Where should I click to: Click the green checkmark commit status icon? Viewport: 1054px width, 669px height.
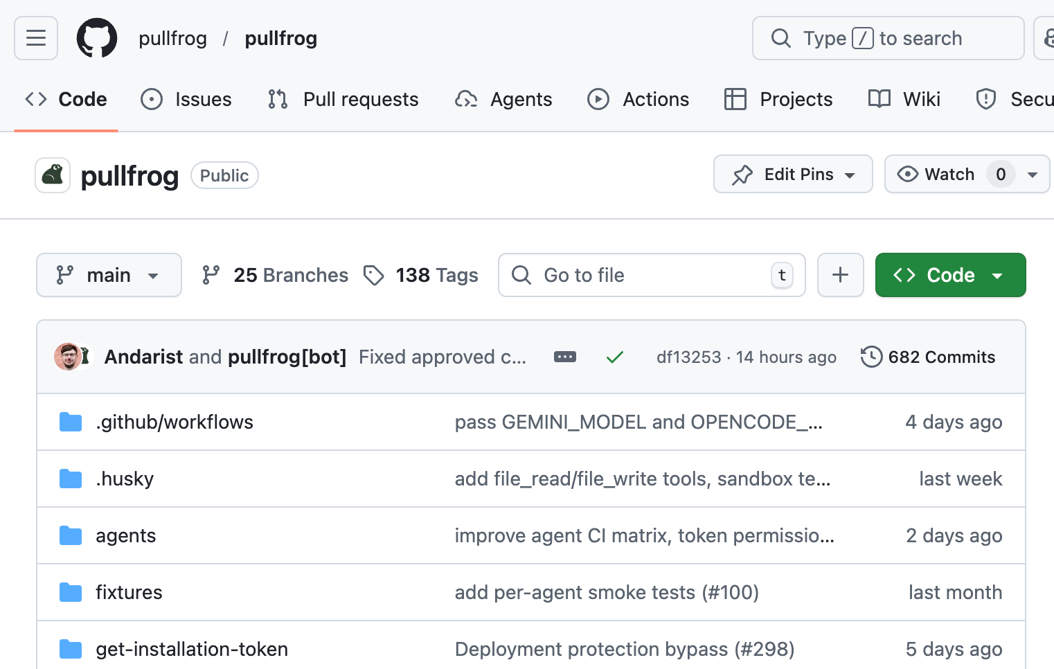point(614,357)
